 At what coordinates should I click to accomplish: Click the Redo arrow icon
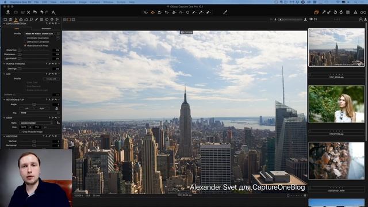[47, 12]
